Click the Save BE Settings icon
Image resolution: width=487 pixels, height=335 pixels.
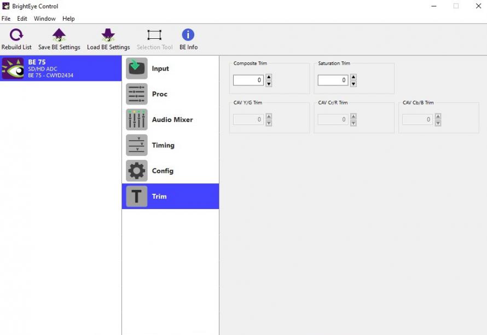point(59,35)
